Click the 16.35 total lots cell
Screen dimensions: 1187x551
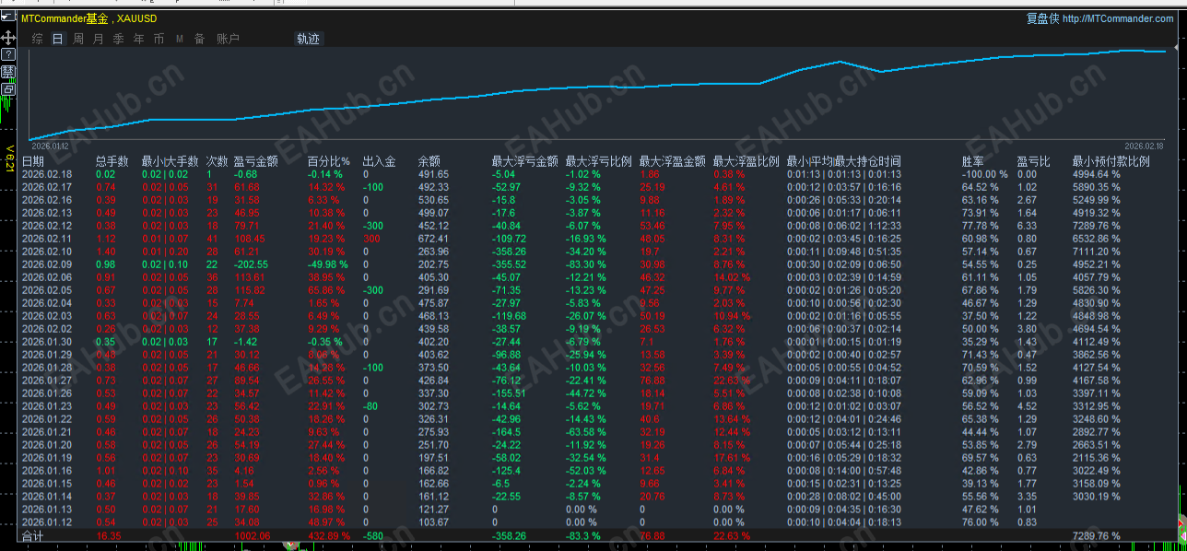[x=108, y=535]
